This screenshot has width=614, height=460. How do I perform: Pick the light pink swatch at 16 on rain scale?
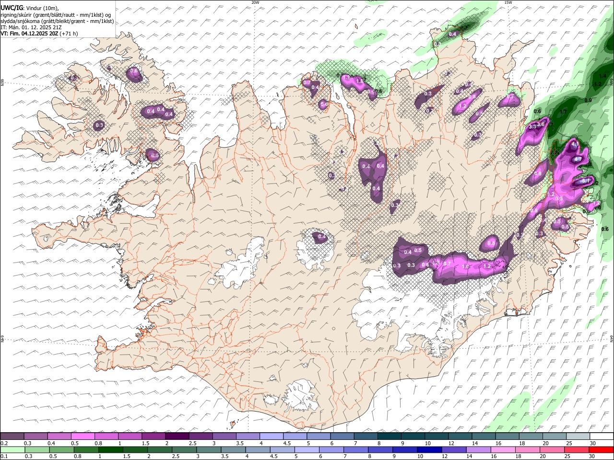(503, 449)
